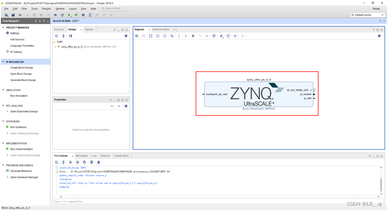Click search icon in Tcl Console toolbar

(x=56, y=162)
